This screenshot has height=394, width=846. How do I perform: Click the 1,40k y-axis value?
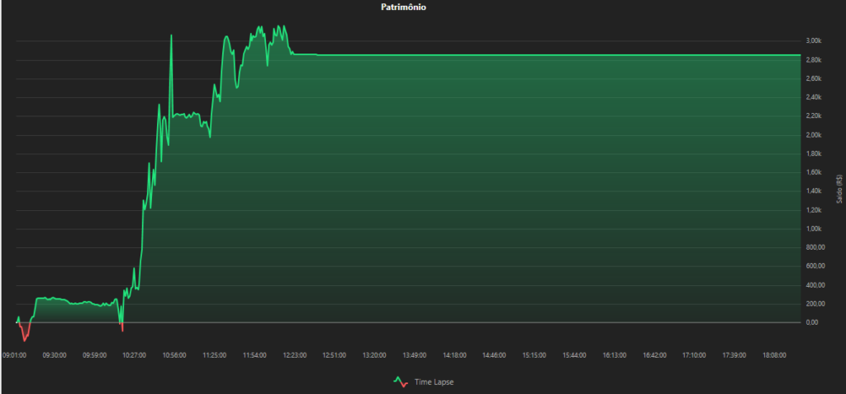coord(814,191)
